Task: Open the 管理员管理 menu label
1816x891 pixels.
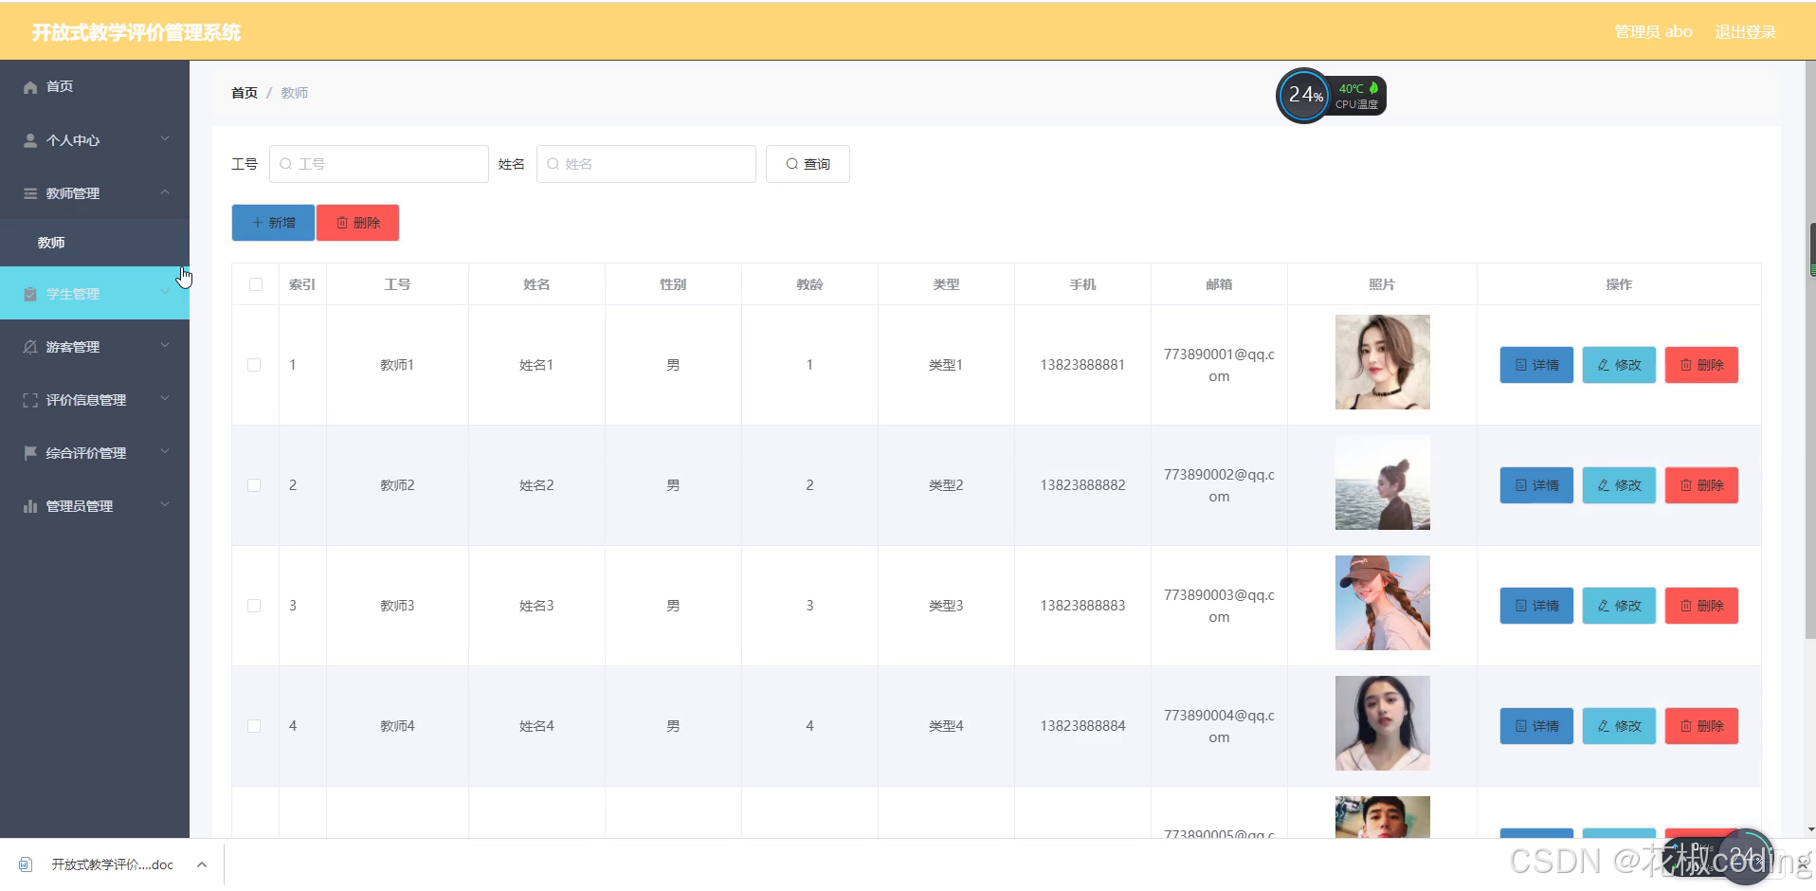Action: [80, 506]
